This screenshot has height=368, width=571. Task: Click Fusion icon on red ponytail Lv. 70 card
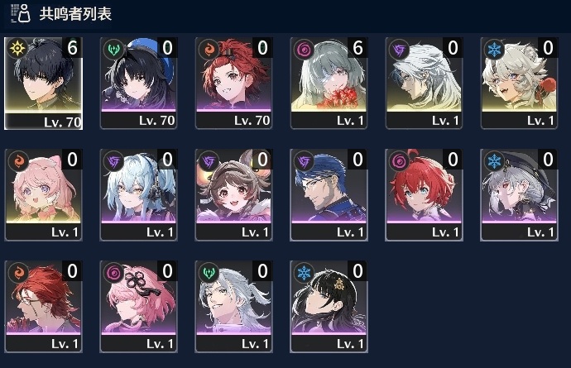pos(209,49)
